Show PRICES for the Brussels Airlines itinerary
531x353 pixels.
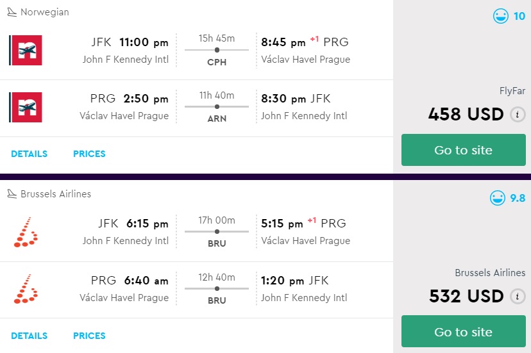coord(89,336)
